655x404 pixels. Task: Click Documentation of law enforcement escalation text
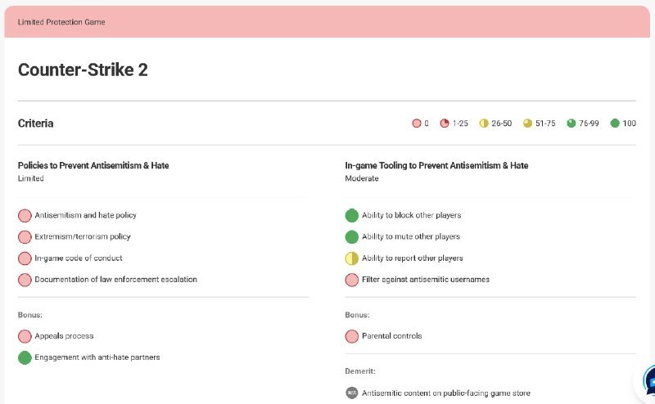[x=115, y=279]
